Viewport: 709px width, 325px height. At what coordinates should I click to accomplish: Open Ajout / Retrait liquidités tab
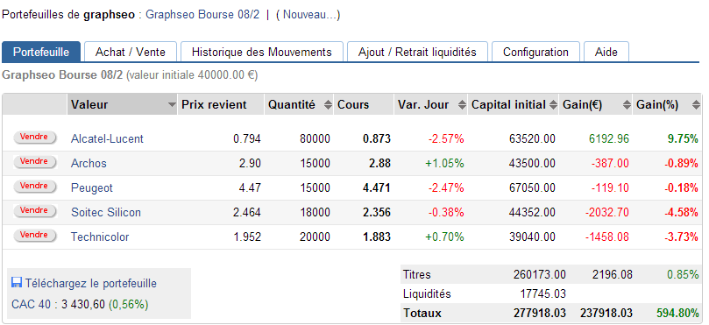tap(417, 52)
